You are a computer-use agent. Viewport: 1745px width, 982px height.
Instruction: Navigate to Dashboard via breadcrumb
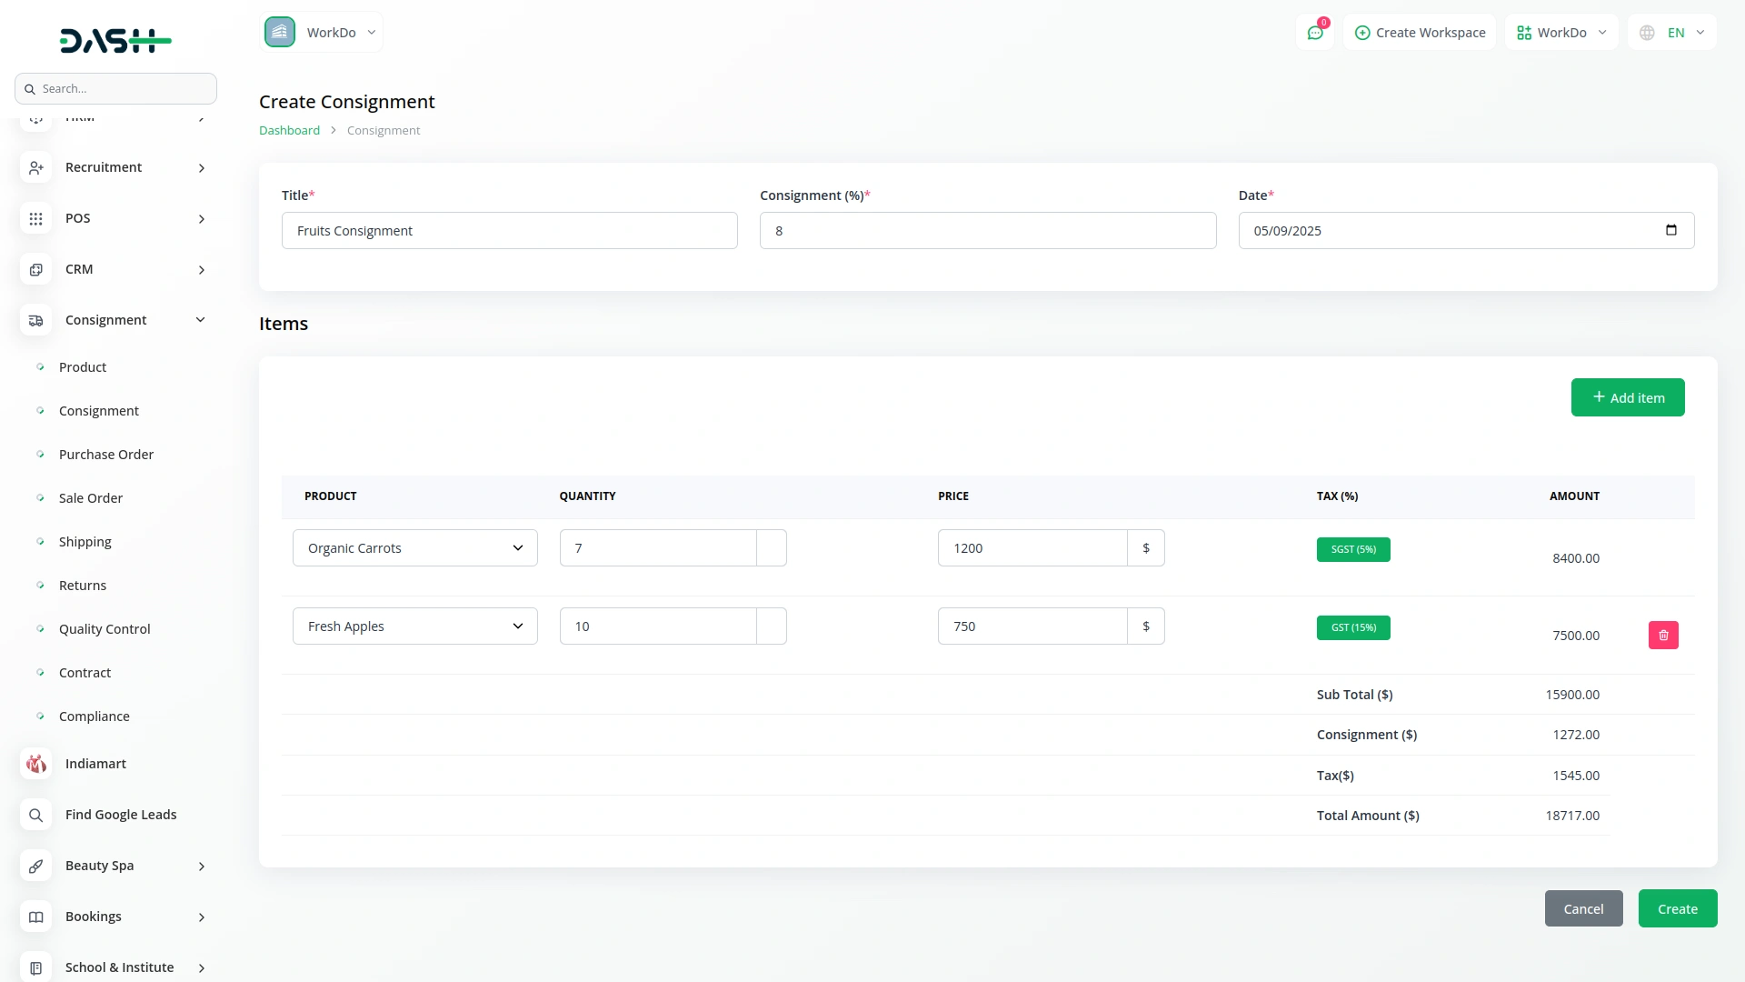click(x=288, y=129)
